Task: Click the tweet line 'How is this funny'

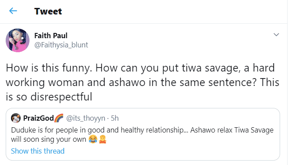Action: tap(140, 68)
